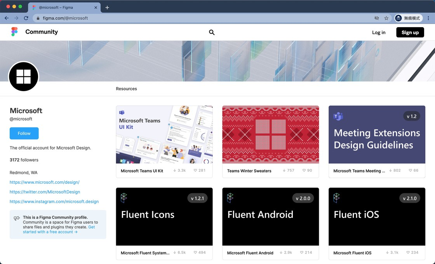Click the v 1.2.1 badge on Fluent Icons
435x264 pixels.
pyautogui.click(x=197, y=198)
